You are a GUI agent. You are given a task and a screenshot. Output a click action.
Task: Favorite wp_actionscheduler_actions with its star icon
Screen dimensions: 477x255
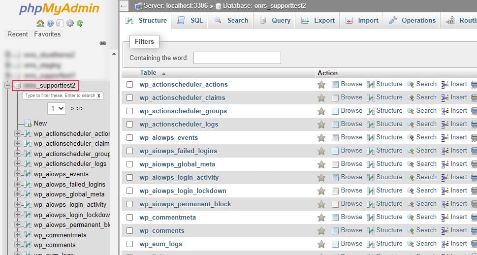coord(321,85)
